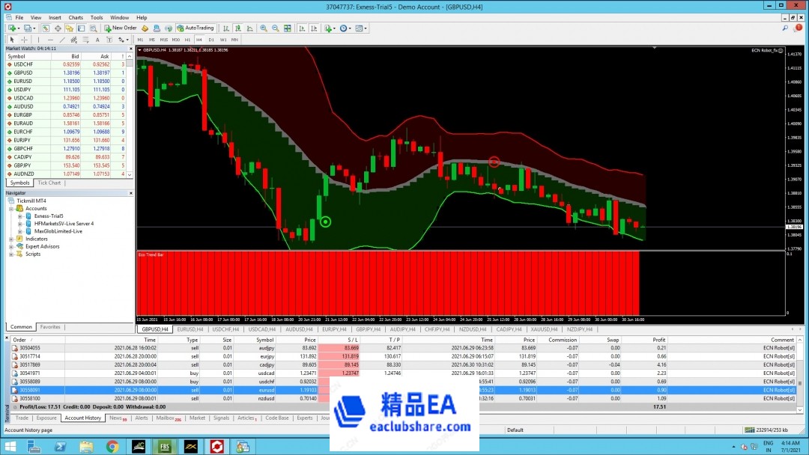
Task: Open the Insert menu
Action: point(55,17)
